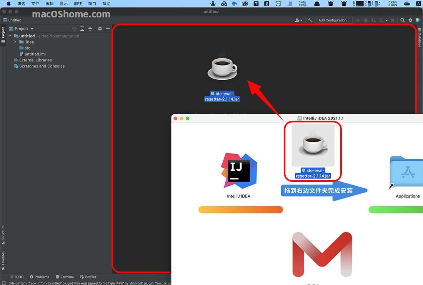Click the B icon in menu bar
The image size is (423, 285).
267,4
